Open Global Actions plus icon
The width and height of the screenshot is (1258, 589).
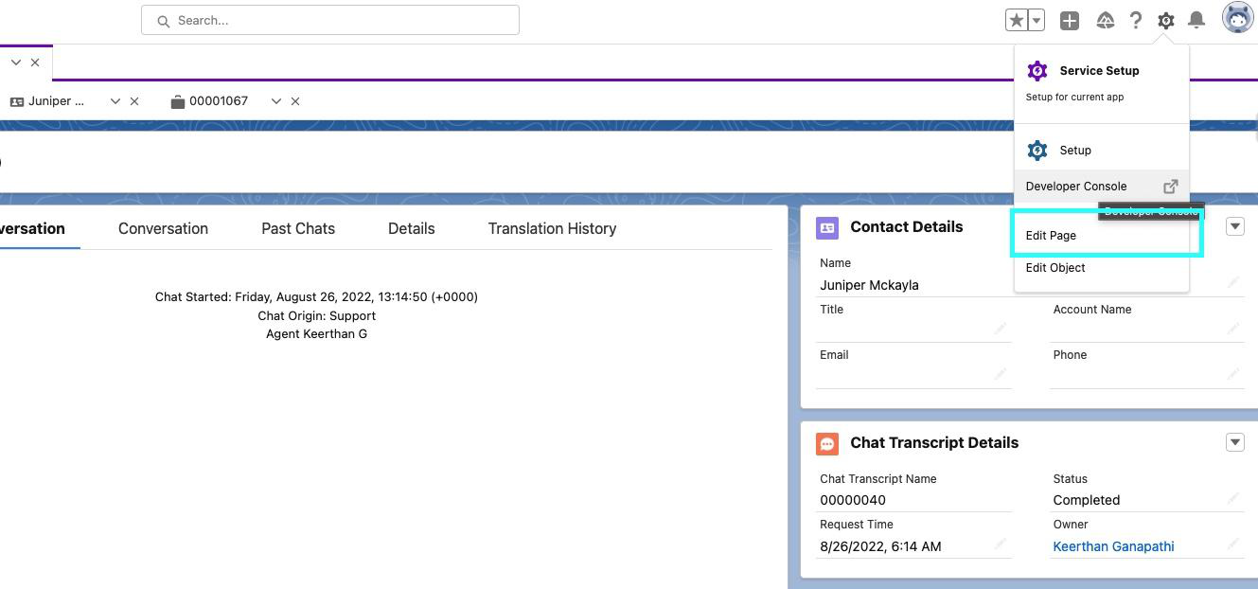(1070, 20)
